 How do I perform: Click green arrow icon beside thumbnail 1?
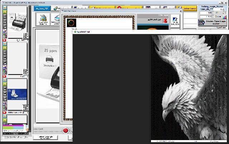pos(5,12)
